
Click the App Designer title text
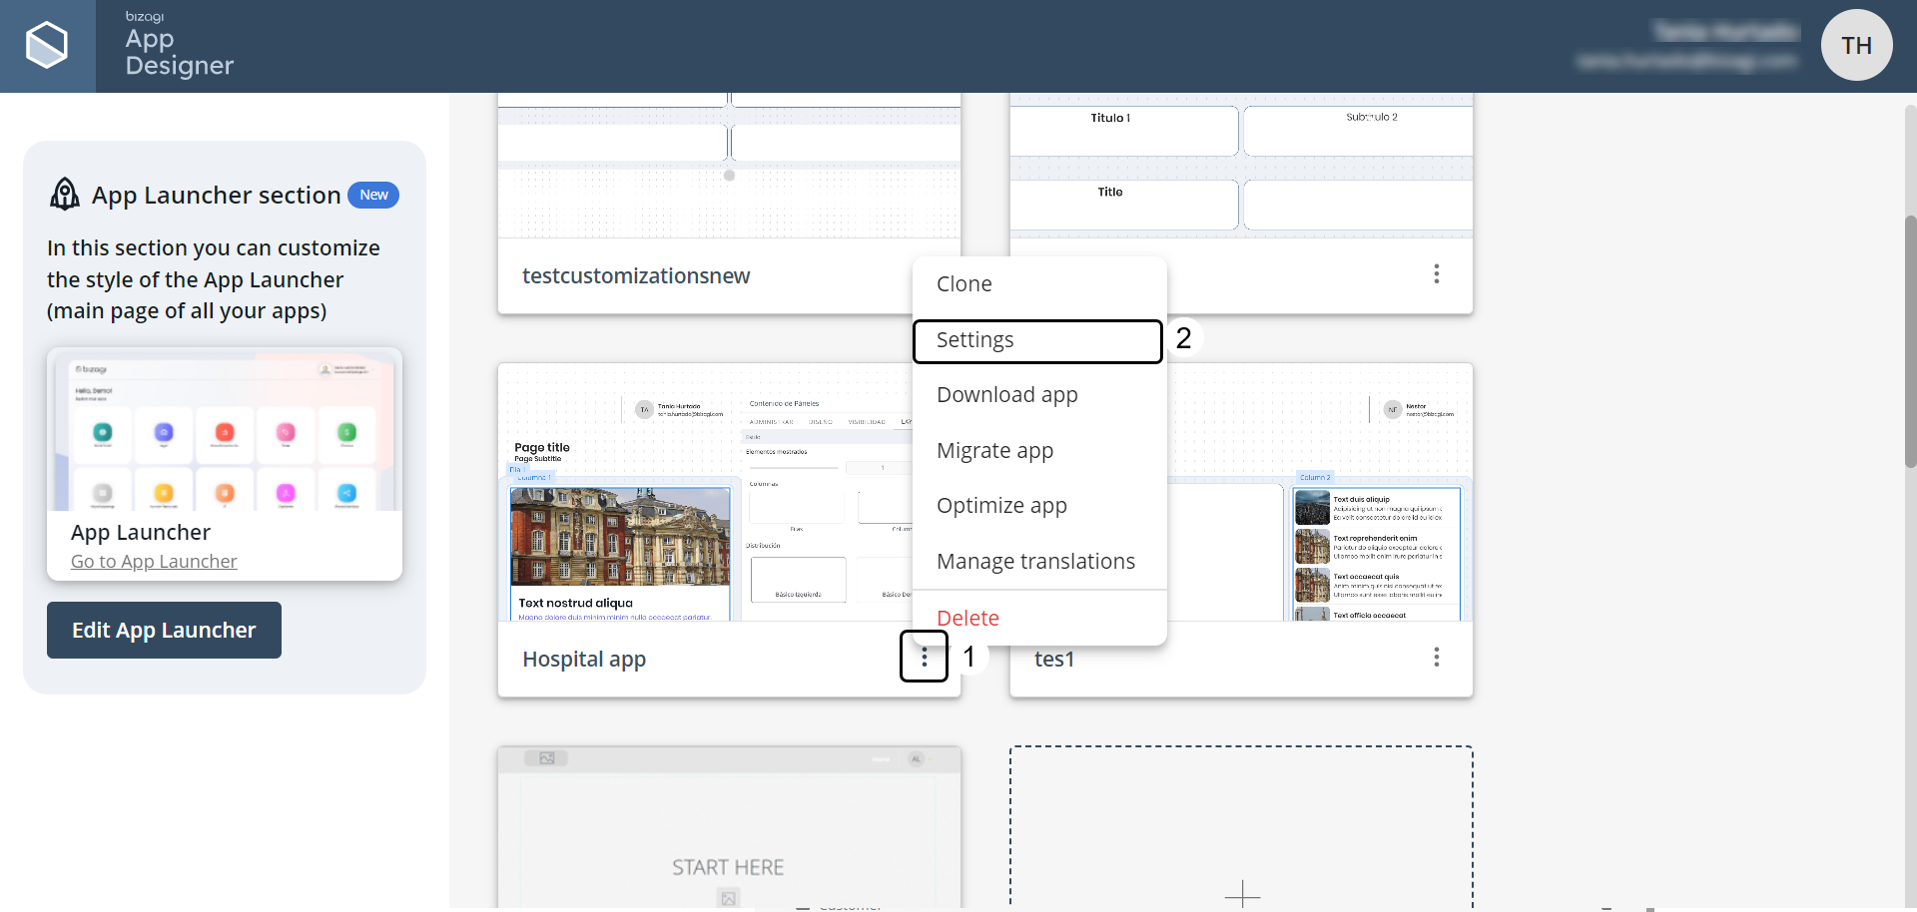pos(179,52)
